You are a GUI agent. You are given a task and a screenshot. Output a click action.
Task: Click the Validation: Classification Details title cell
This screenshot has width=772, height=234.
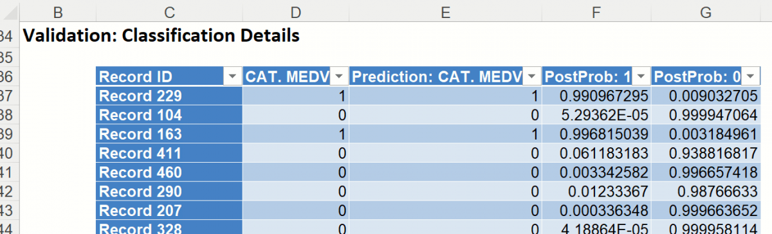pyautogui.click(x=161, y=36)
